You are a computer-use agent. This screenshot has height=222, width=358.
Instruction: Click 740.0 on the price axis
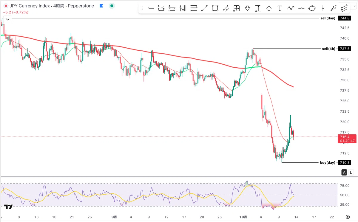345,38
